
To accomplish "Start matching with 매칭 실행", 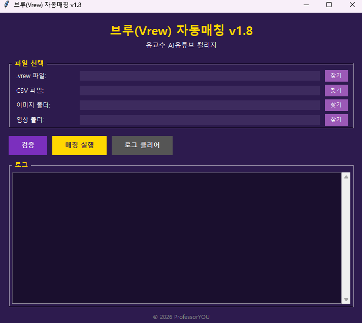I will (x=79, y=145).
